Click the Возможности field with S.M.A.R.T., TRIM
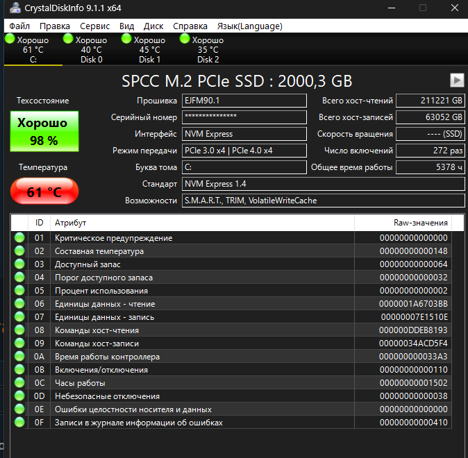Screen dimensions: 468x458 (x=324, y=201)
